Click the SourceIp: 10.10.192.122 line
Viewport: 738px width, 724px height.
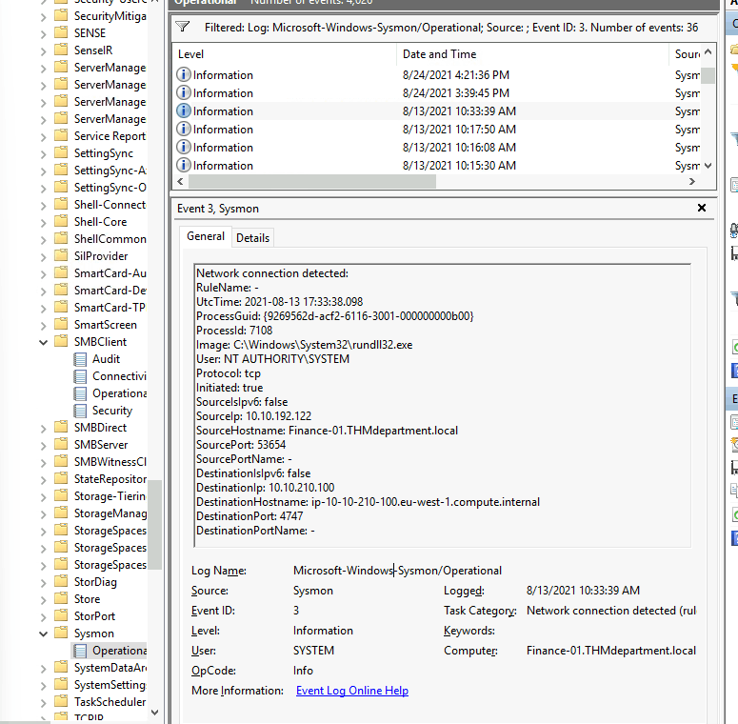(x=253, y=416)
